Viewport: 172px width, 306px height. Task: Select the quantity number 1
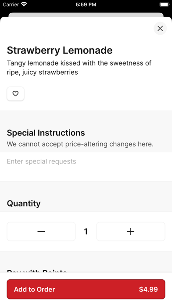point(86,231)
